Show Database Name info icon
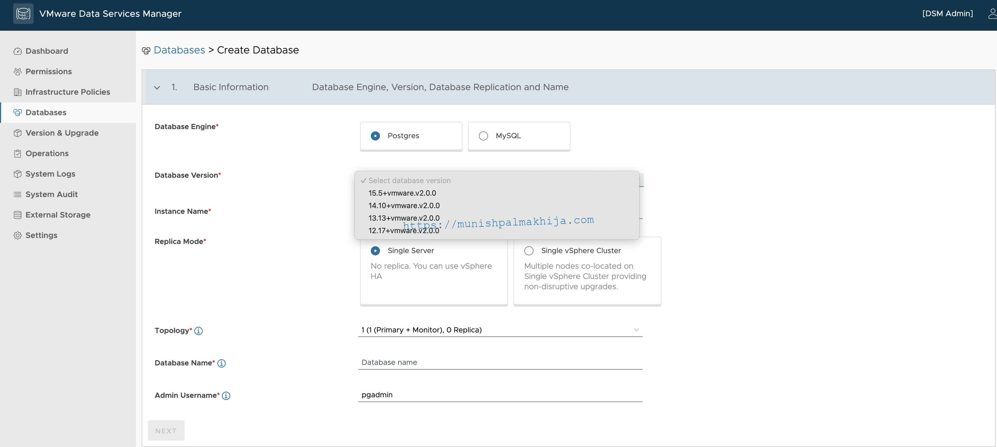Screen dimensions: 997x447 pos(222,363)
